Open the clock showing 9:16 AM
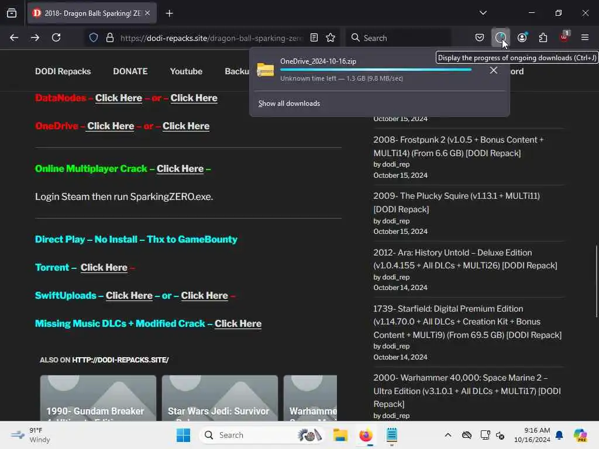 [x=532, y=435]
